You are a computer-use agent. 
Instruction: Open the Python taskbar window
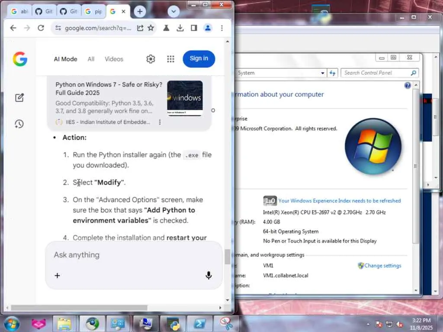173,324
